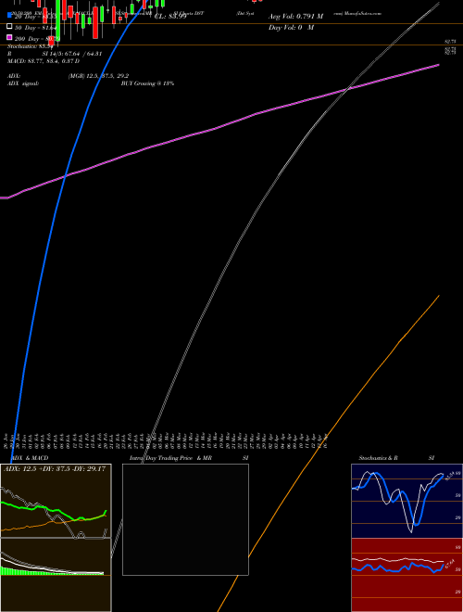Open the empty Intra Day chart box
The width and height of the screenshot is (463, 612).
click(x=185, y=519)
